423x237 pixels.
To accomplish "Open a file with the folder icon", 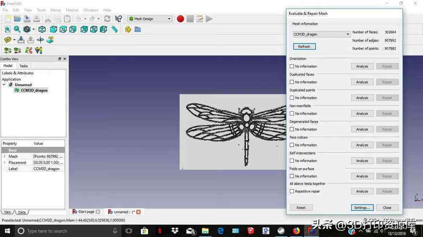I will tap(17, 19).
